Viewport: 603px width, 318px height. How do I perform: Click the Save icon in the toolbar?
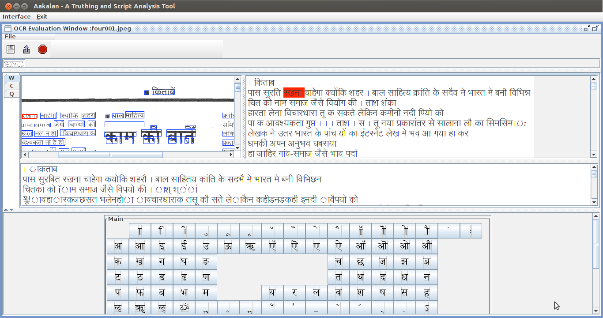(10, 49)
